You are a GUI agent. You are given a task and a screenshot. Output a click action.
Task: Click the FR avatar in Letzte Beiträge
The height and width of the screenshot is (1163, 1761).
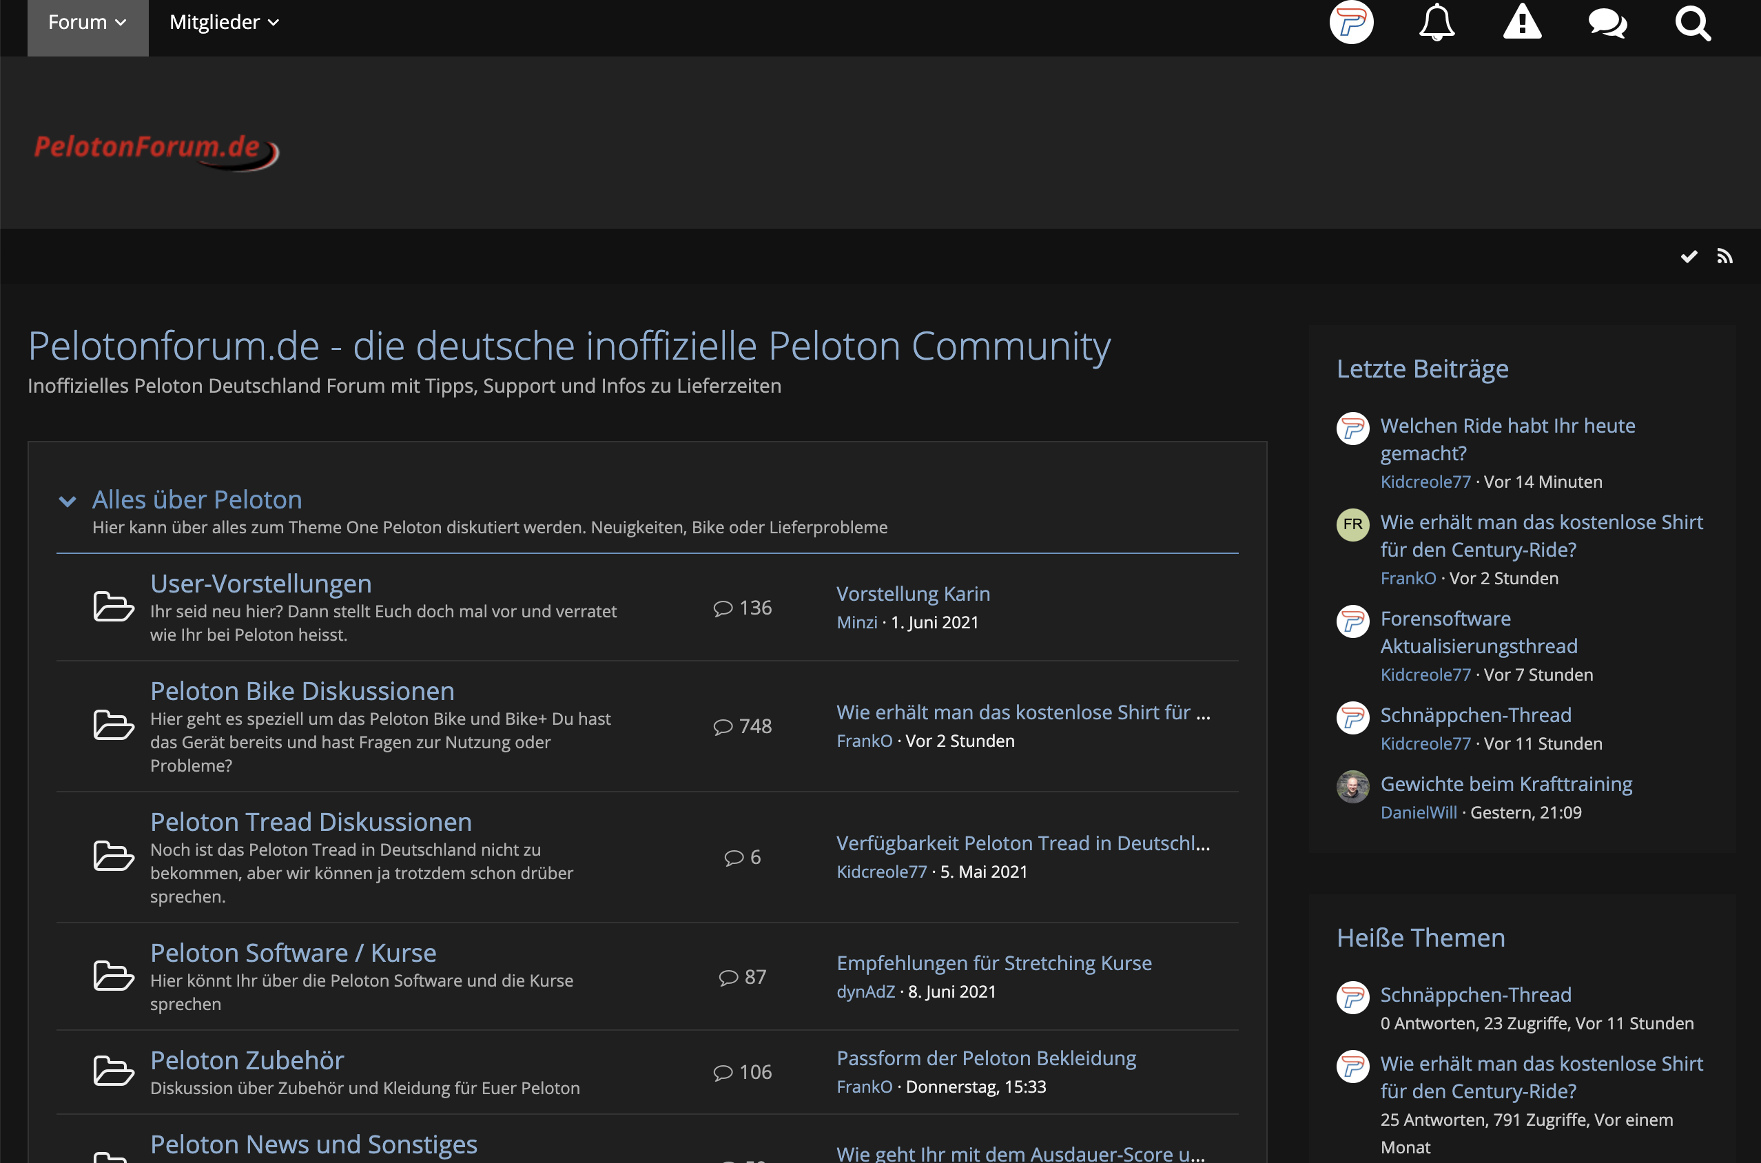pyautogui.click(x=1352, y=525)
